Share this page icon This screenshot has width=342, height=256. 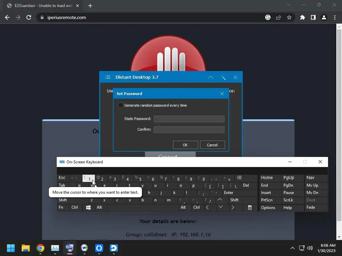[279, 17]
